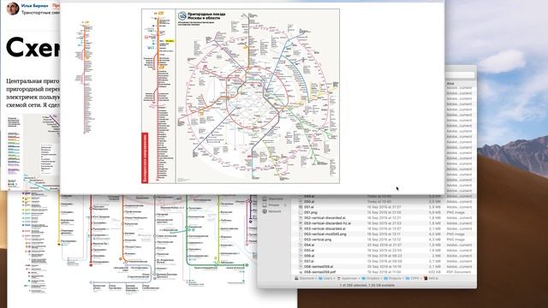Click the PDF icon beside 058-series059.pdf
This screenshot has width=548, height=308.
tap(301, 272)
